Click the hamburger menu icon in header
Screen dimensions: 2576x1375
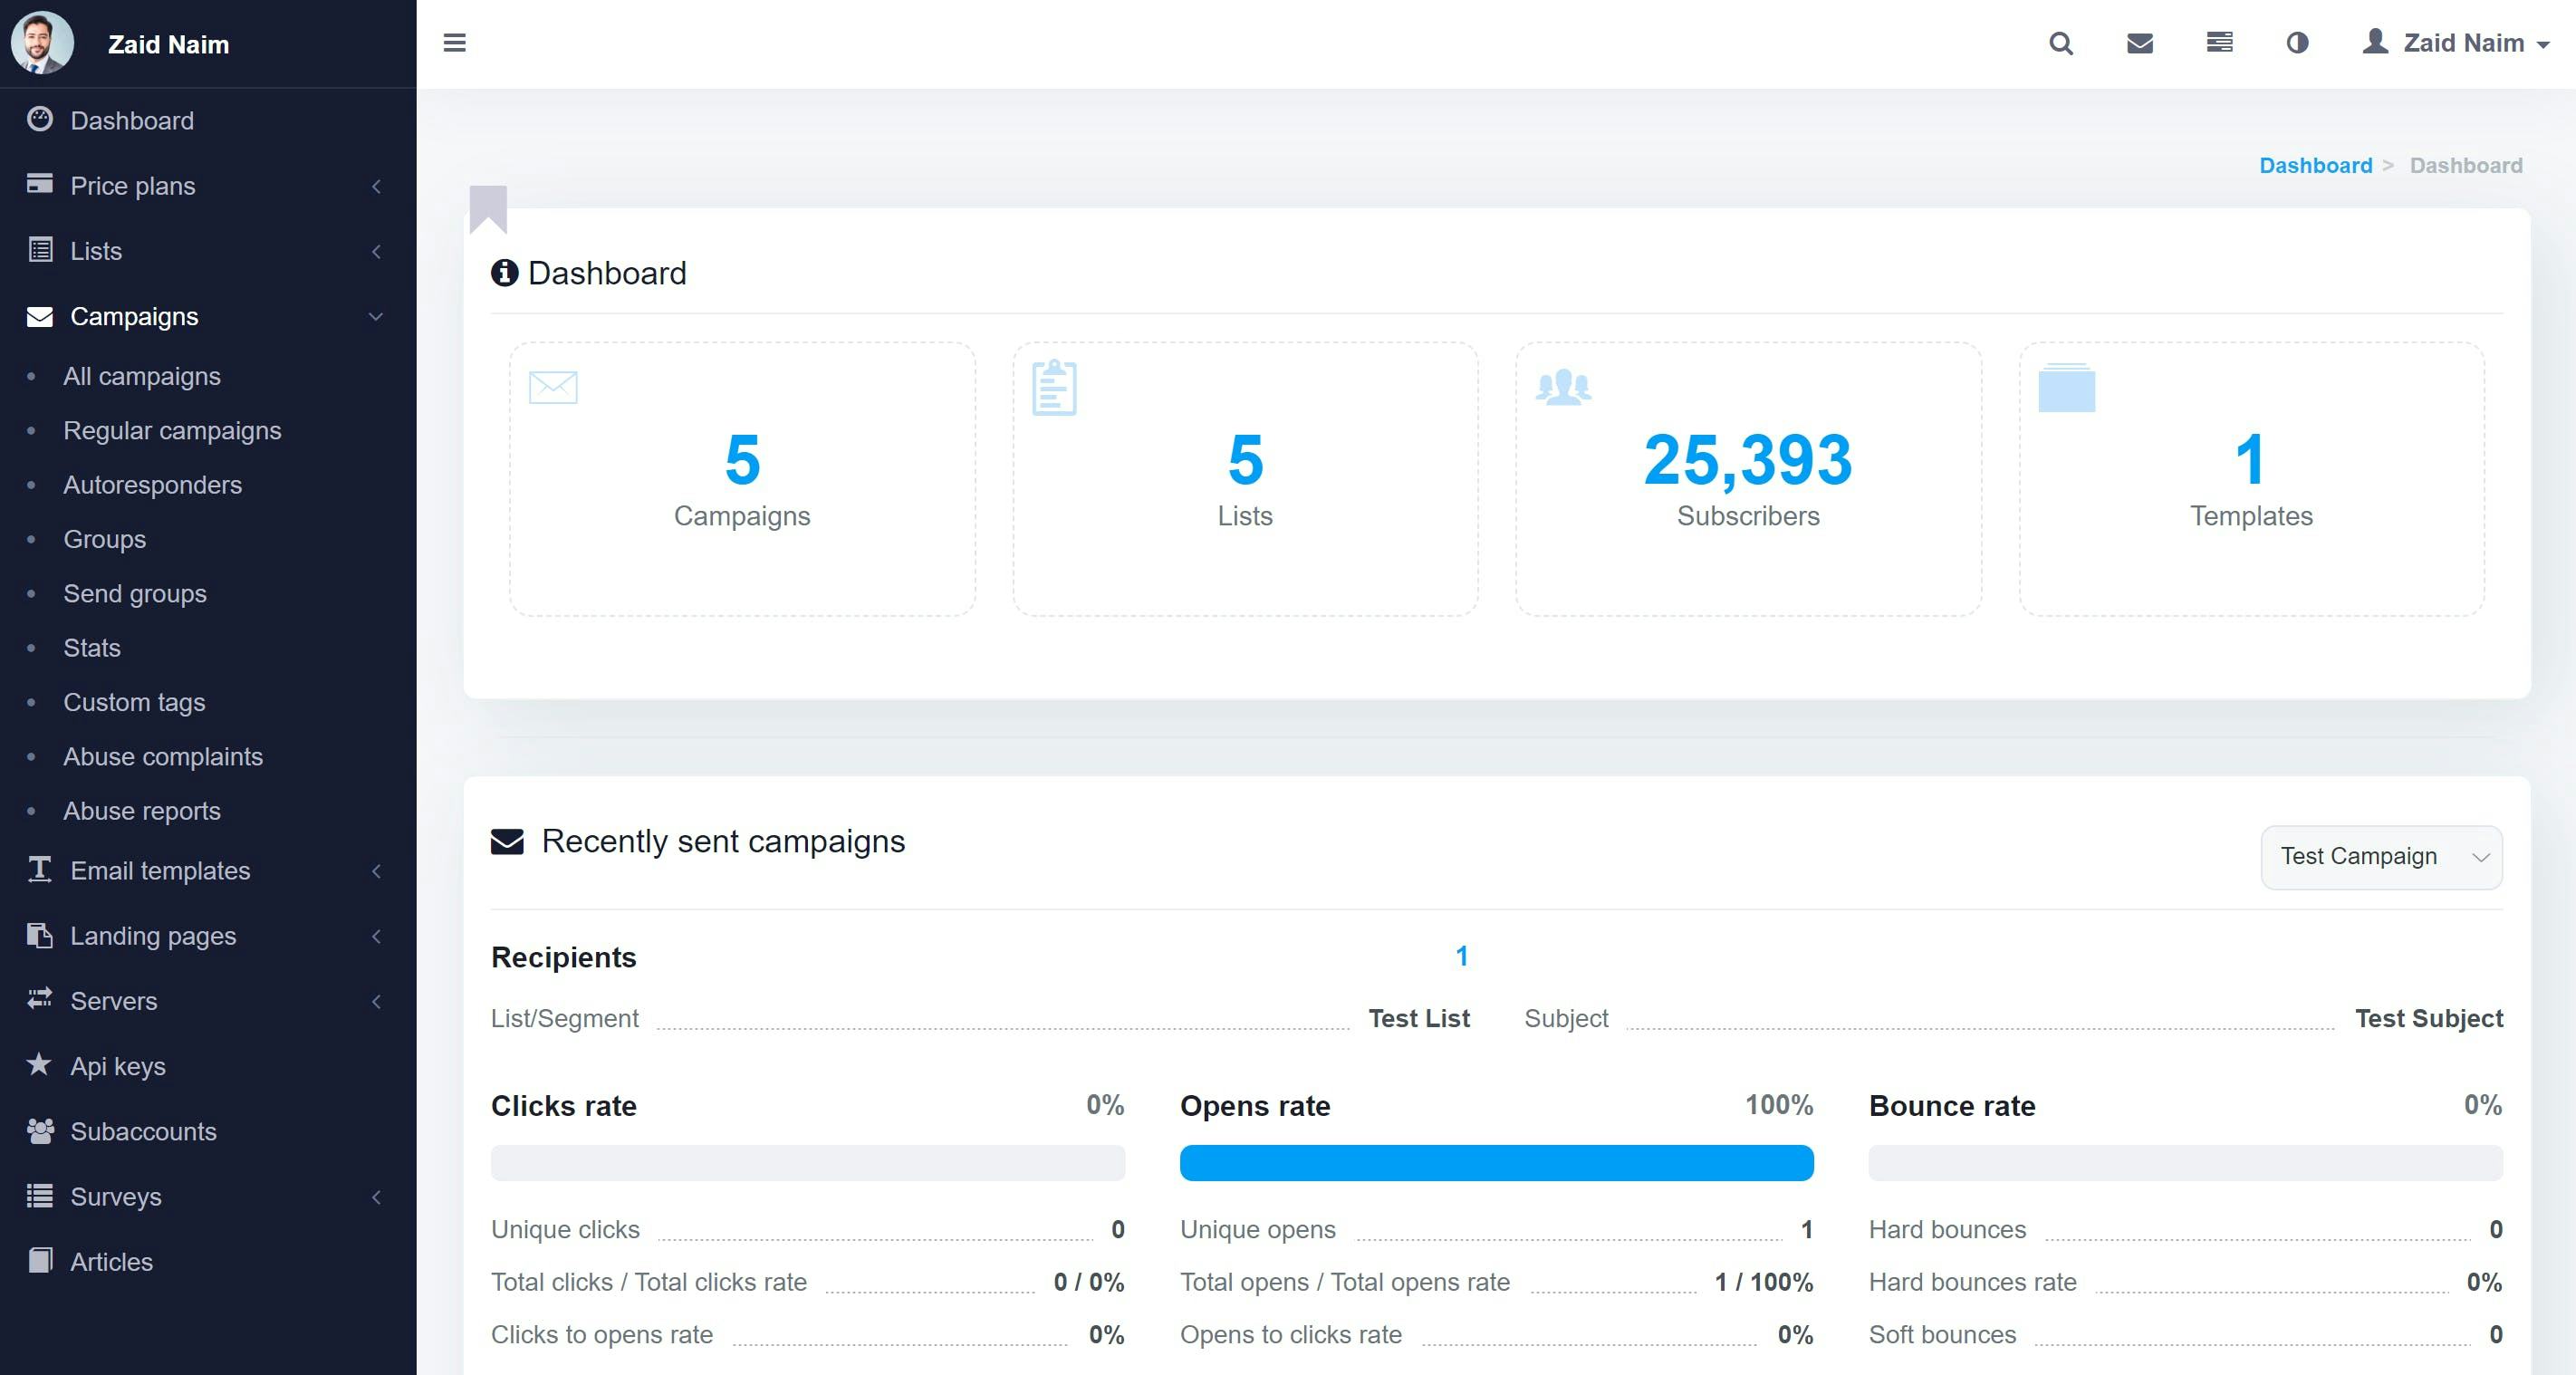click(454, 43)
